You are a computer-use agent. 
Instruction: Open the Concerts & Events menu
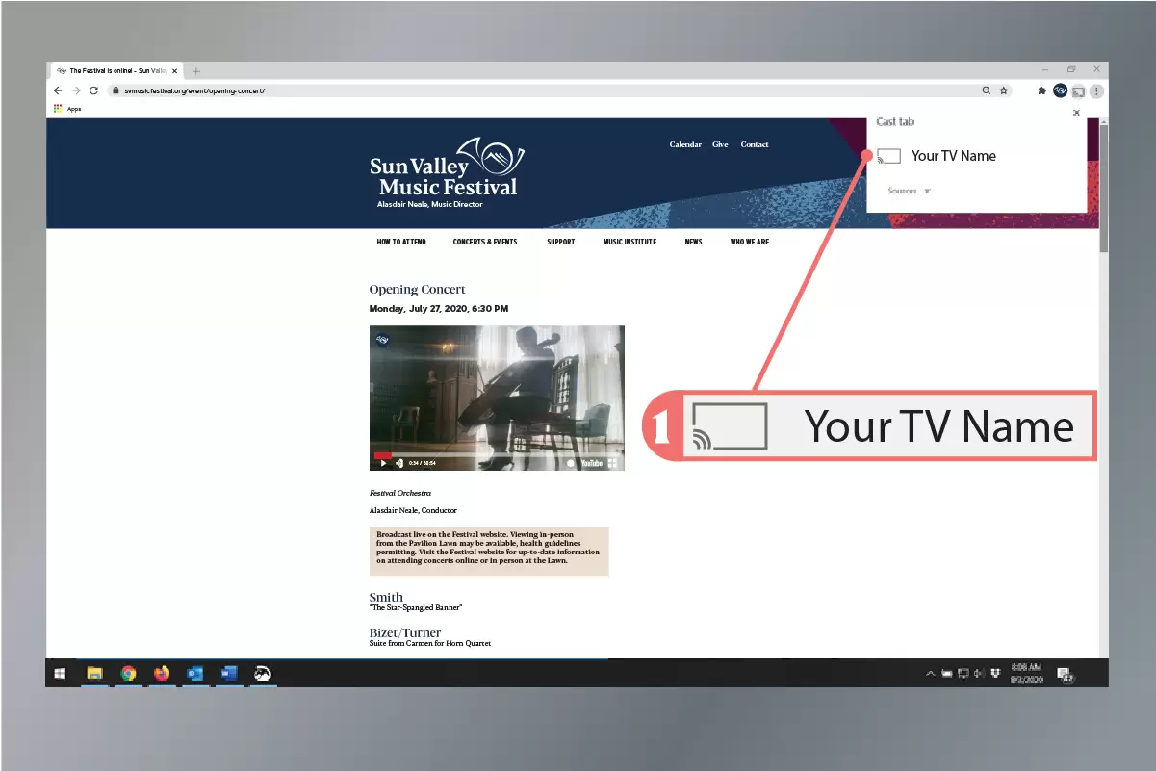point(485,242)
